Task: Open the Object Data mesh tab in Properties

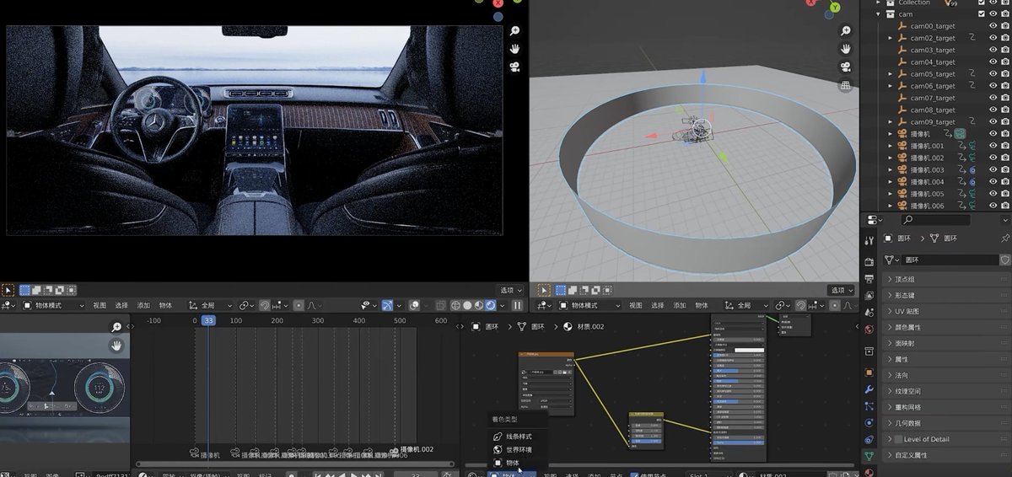Action: [869, 456]
